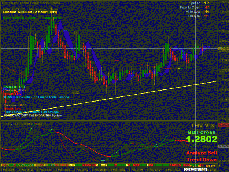Click the Forecast: -5.7B news line
229x172 pixels.
pos(14,87)
